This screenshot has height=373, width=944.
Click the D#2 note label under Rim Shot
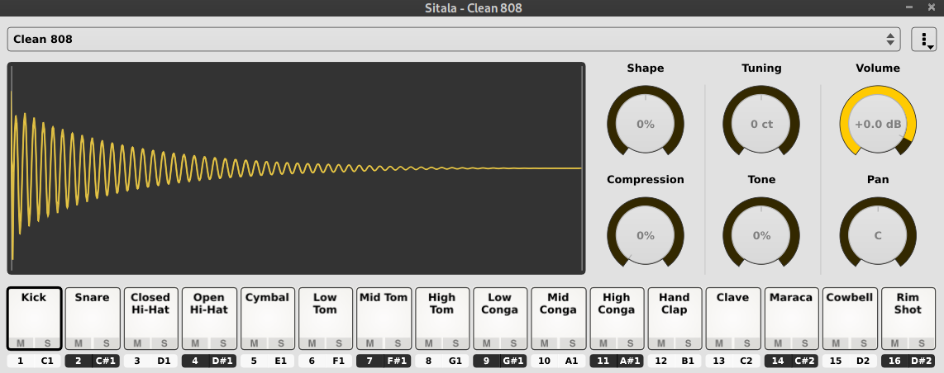(x=922, y=361)
